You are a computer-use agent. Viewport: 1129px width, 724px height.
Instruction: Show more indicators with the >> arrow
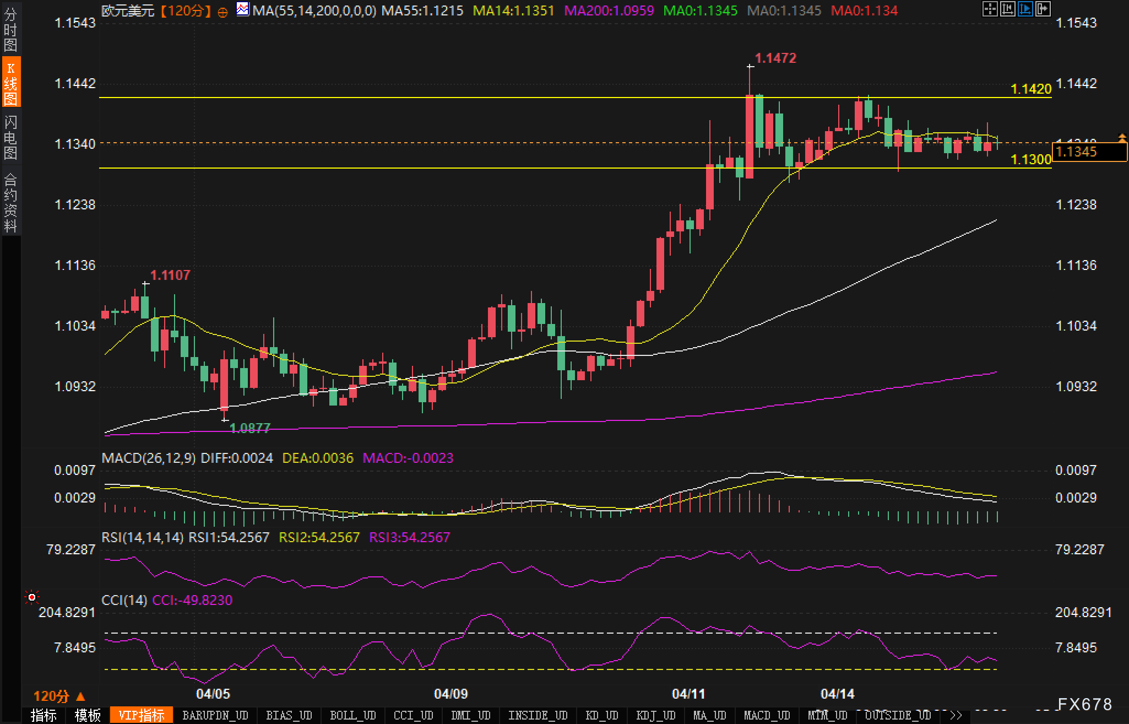956,715
